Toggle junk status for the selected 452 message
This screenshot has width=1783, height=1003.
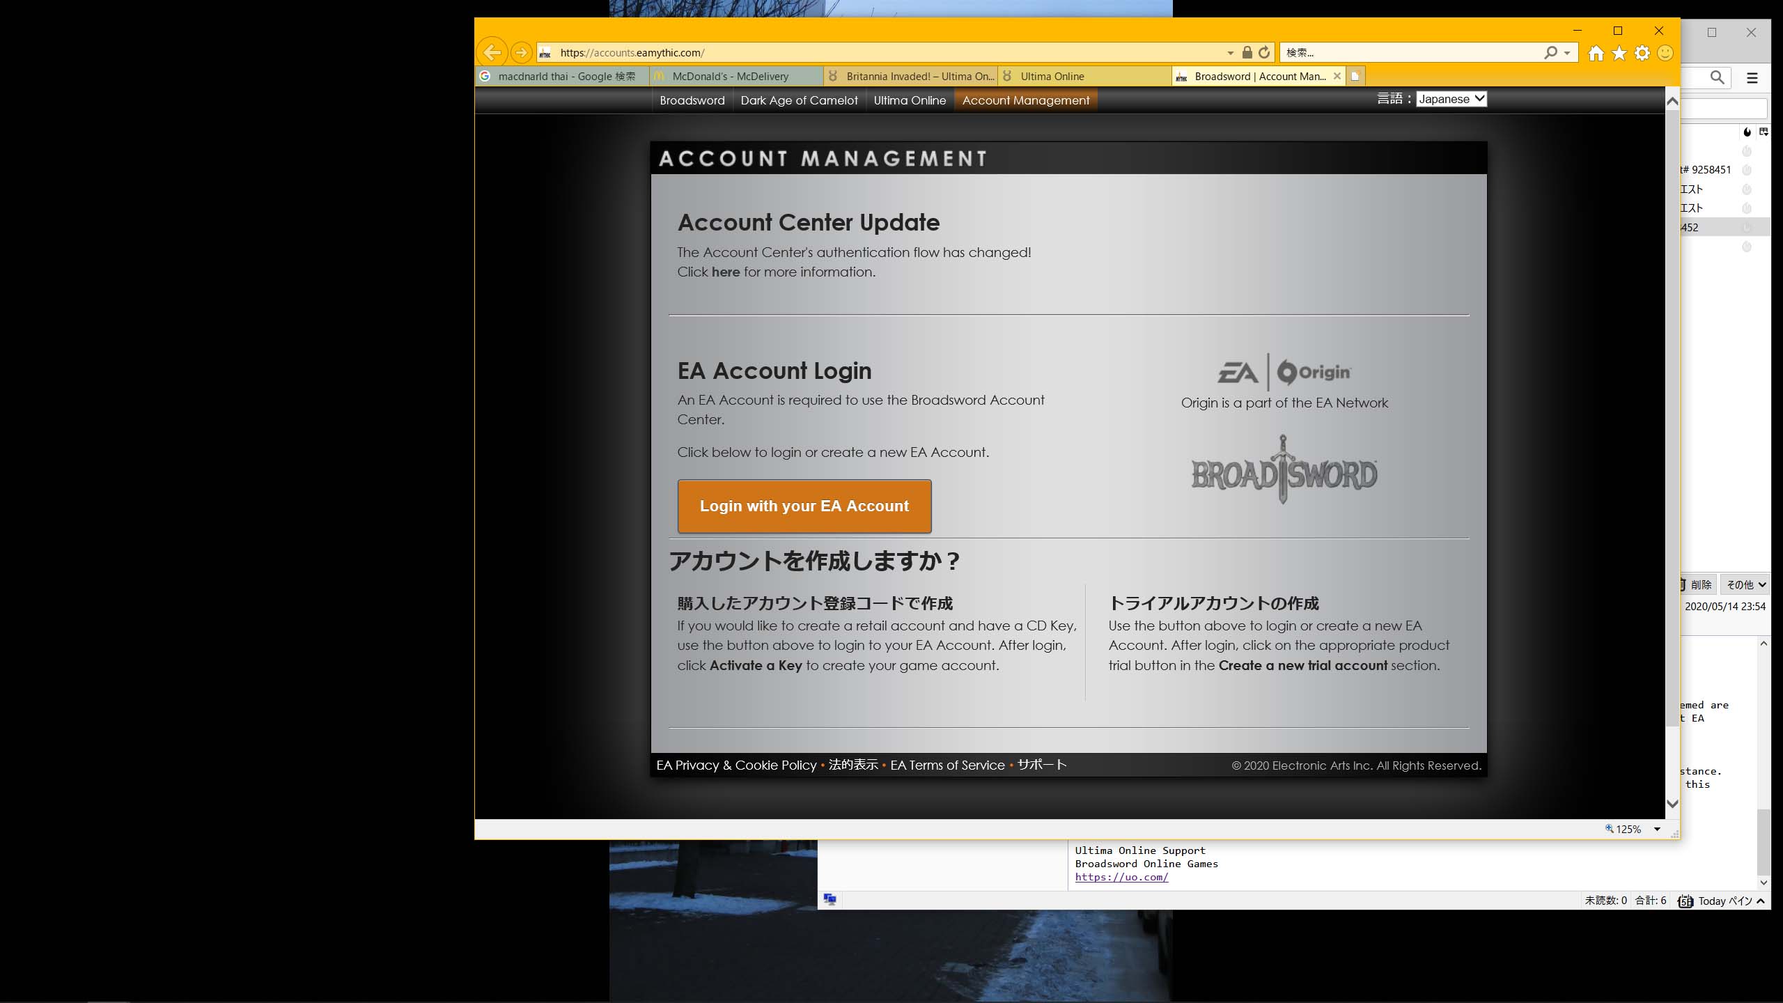pyautogui.click(x=1746, y=227)
